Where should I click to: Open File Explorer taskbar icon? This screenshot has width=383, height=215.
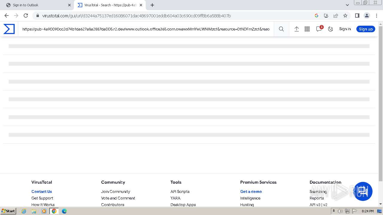click(x=34, y=211)
